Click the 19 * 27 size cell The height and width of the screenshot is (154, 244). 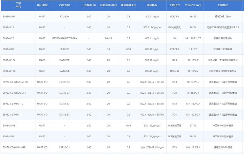tap(193, 49)
